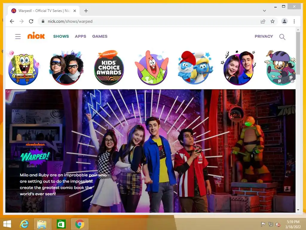Select Chrome in the taskbar
The height and width of the screenshot is (230, 306).
(79, 224)
